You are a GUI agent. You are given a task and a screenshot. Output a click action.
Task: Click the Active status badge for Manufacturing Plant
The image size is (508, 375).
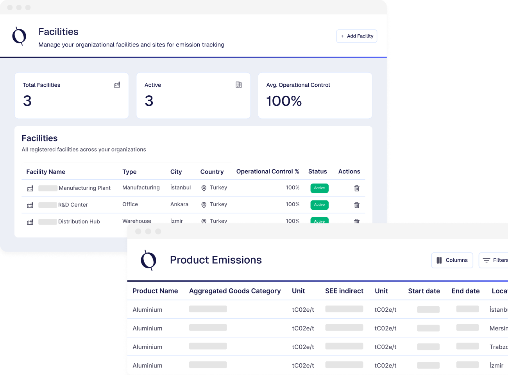[x=319, y=188]
